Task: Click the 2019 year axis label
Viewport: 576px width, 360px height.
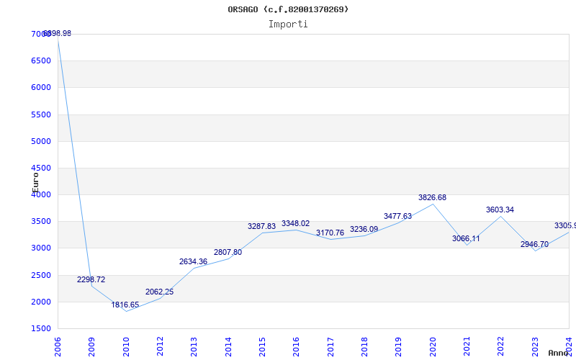Action: [399, 347]
